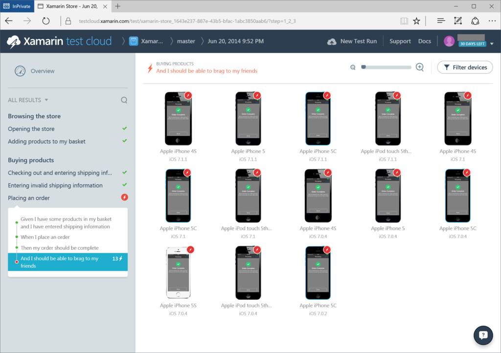The width and height of the screenshot is (501, 353).
Task: Open Apple iPhone 5C iOS 7.0.4 screenshot
Action: coord(458,196)
